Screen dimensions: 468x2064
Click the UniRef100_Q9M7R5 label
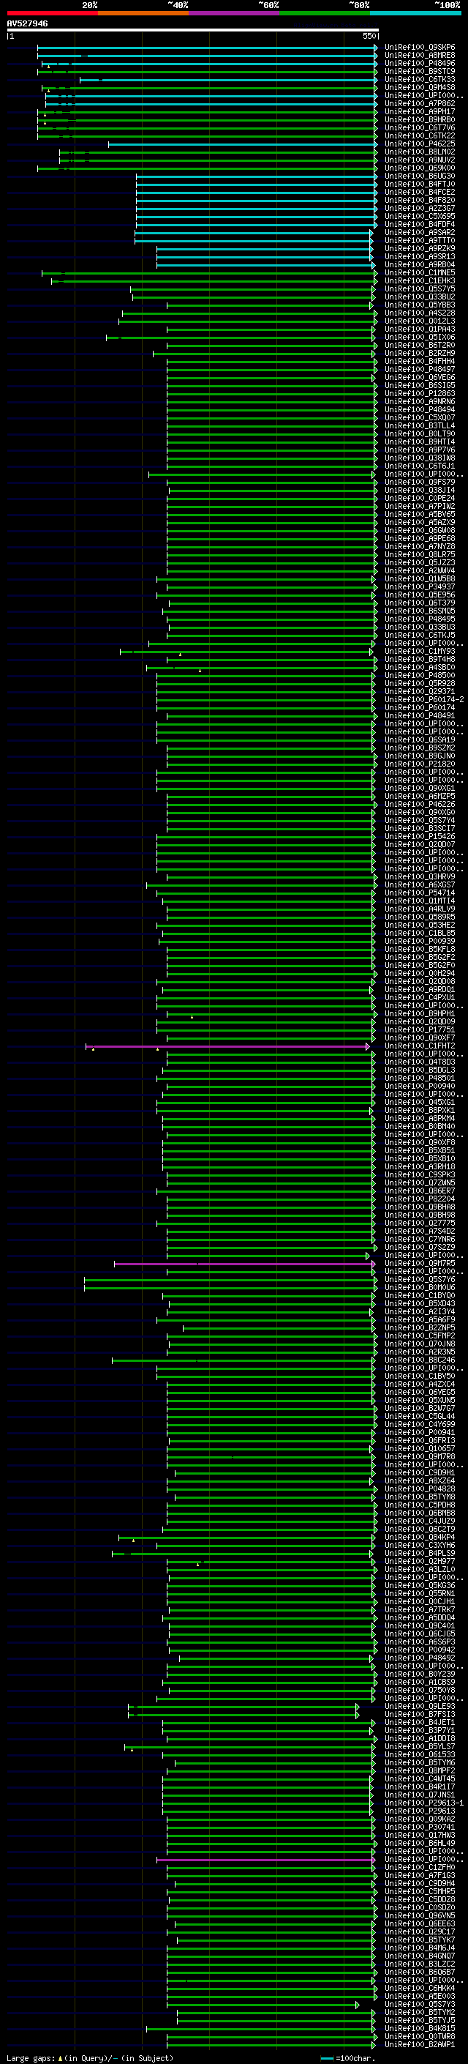pos(419,1264)
